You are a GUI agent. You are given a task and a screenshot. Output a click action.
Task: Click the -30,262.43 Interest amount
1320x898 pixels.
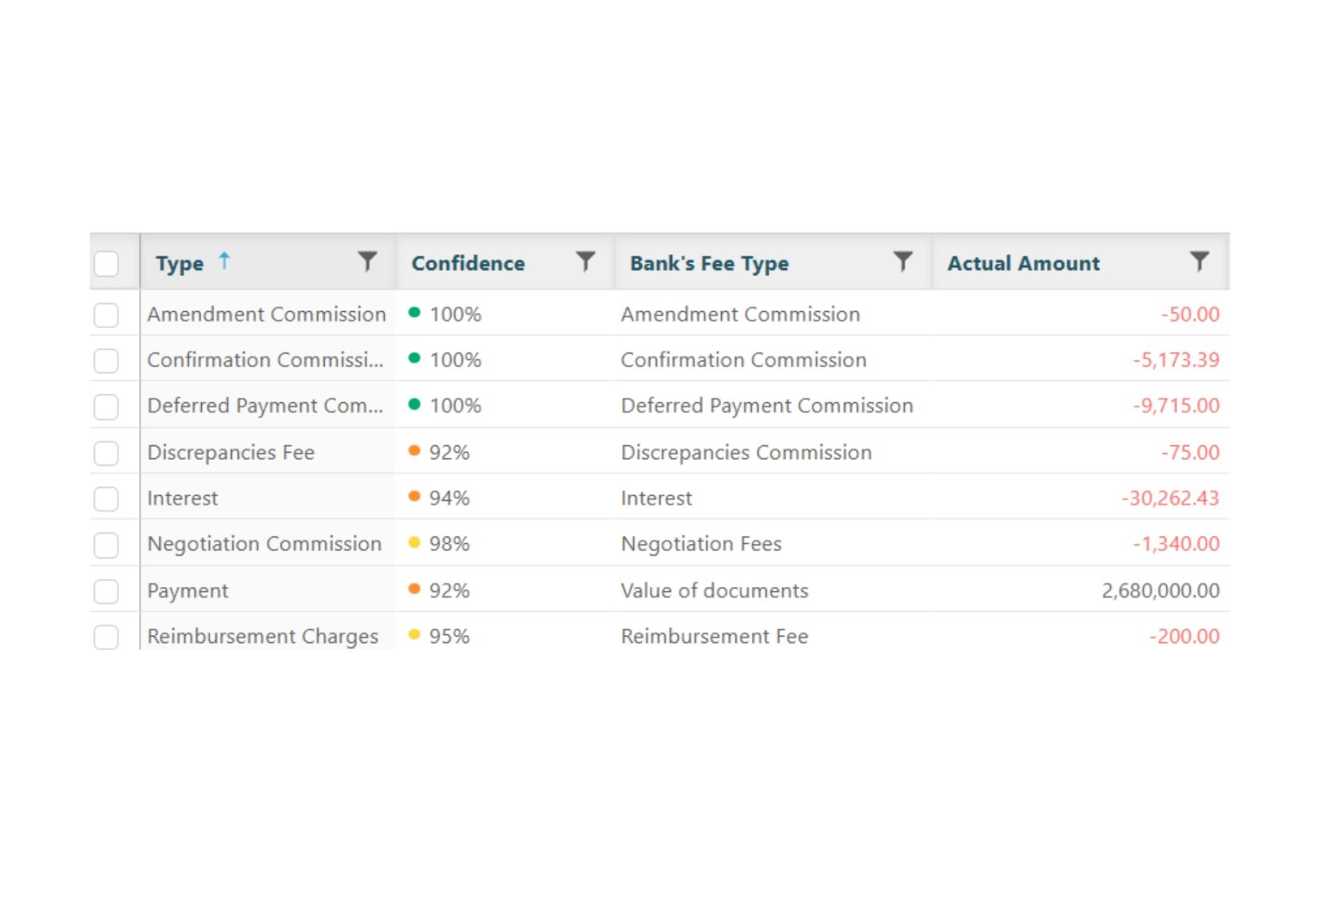1170,498
